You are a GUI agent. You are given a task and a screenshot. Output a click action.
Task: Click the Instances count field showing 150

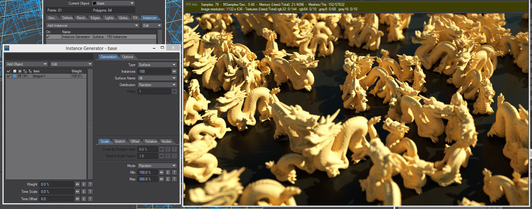click(x=154, y=71)
